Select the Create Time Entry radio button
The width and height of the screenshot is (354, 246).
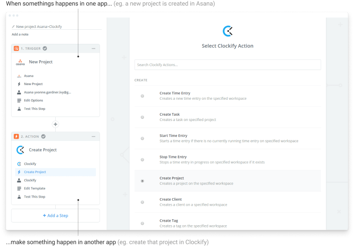(x=142, y=96)
